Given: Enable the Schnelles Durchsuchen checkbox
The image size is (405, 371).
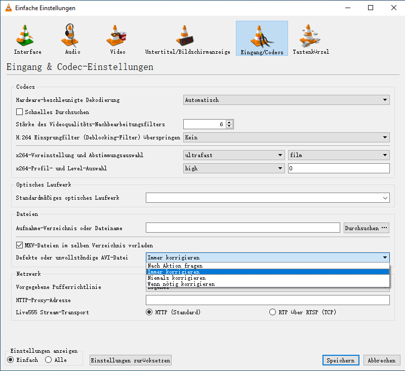Looking at the screenshot, I should tap(19, 112).
